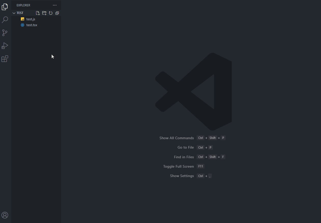Viewport: 321px width, 223px height.
Task: Refresh the Explorer file tree
Action: [51, 13]
